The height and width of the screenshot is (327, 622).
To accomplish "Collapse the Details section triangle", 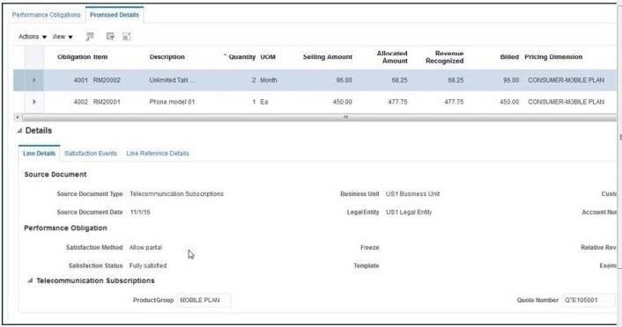I will [x=19, y=131].
